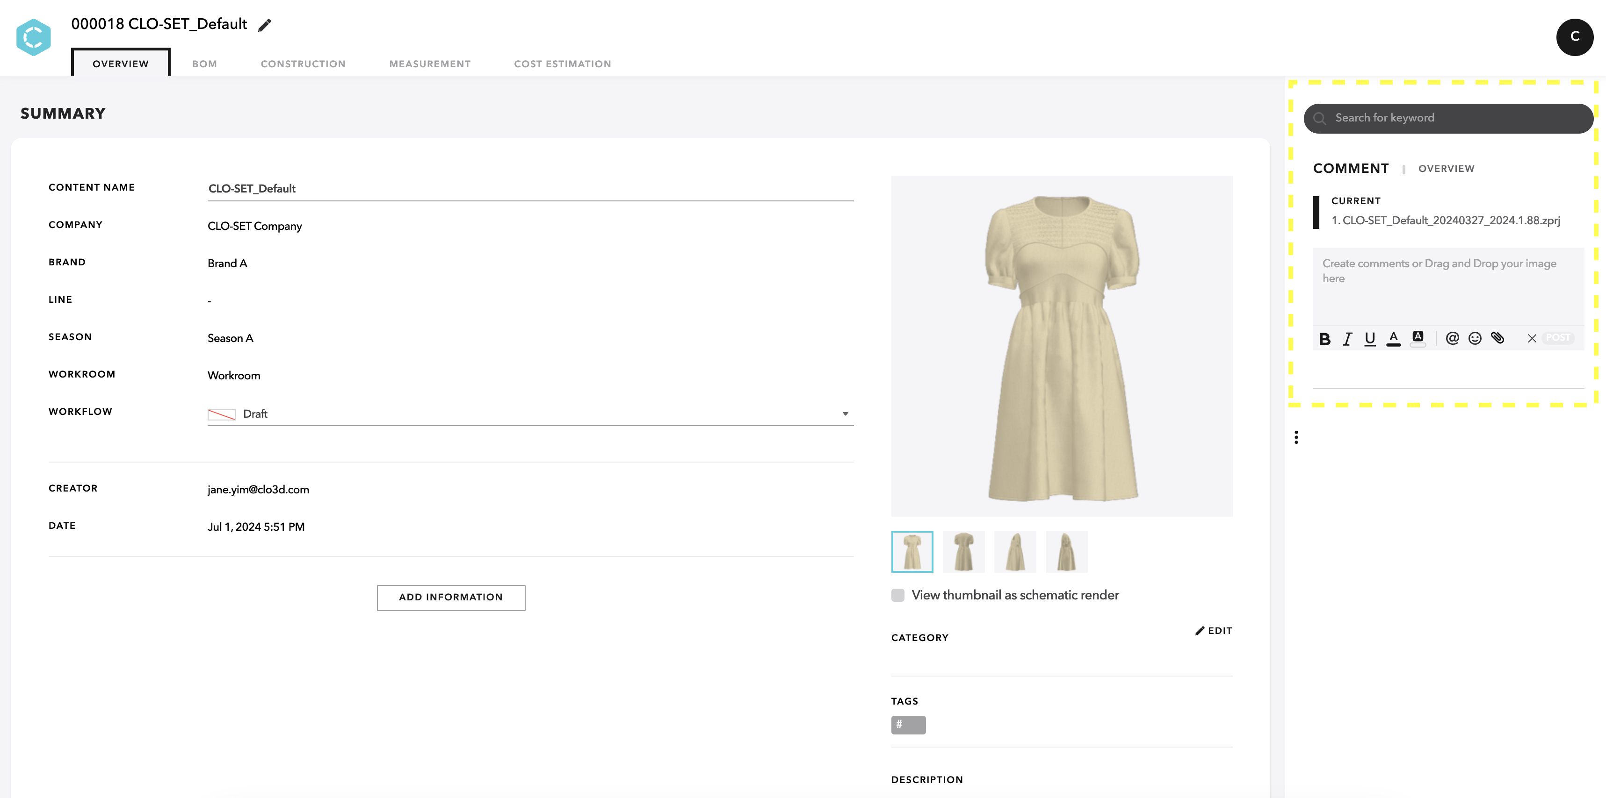Screen dimensions: 1606x798
Task: Select fourth dress thumbnail
Action: point(1066,552)
